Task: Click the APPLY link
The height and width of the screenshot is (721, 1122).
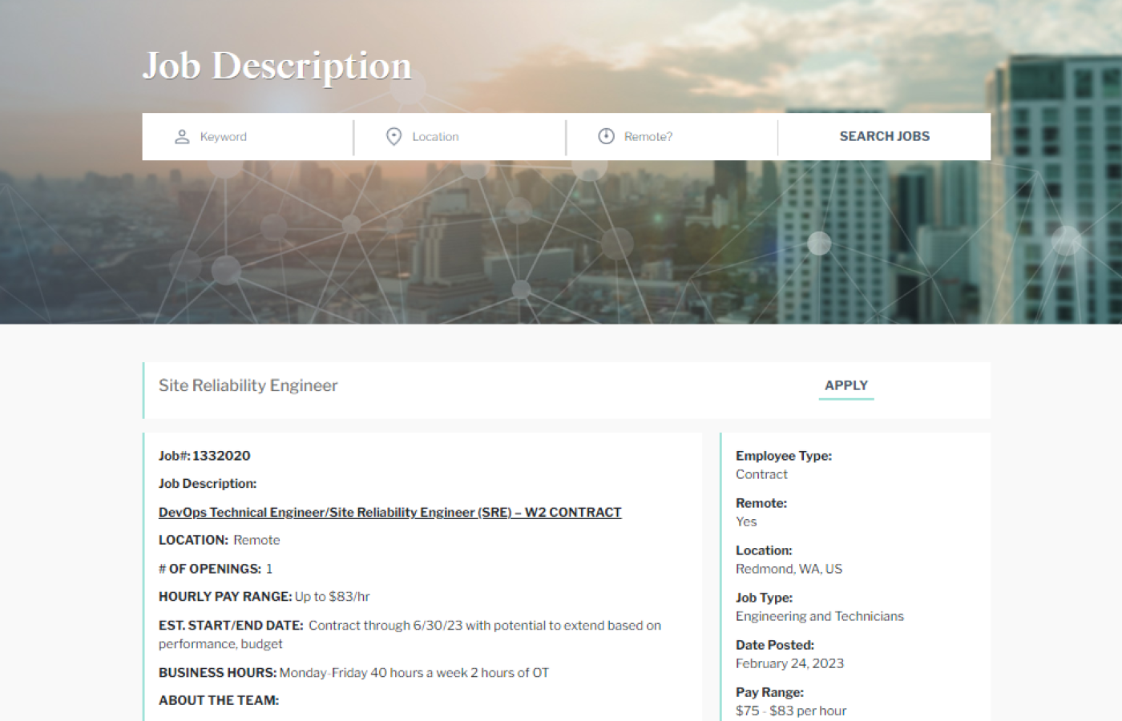Action: point(846,385)
